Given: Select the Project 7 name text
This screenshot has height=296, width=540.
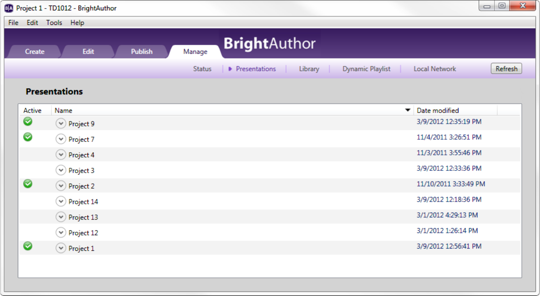Looking at the screenshot, I should click(82, 139).
